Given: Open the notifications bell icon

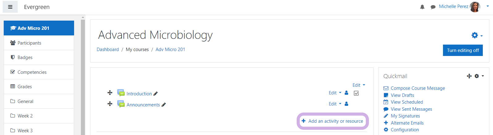Looking at the screenshot, I should point(422,7).
